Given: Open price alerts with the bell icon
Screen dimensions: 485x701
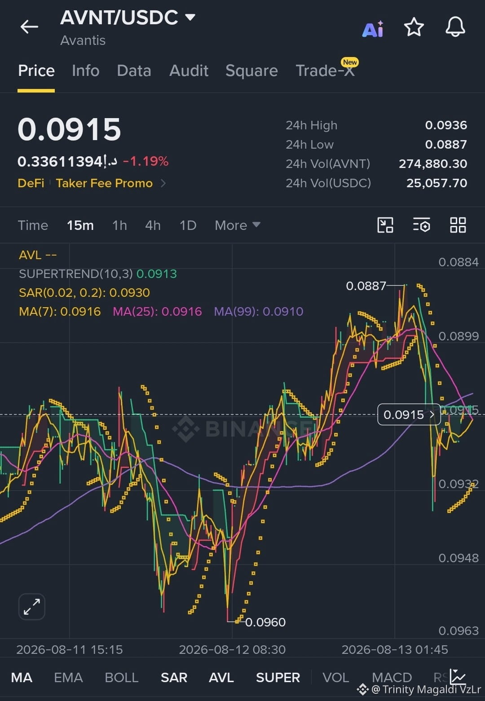Looking at the screenshot, I should [x=455, y=27].
